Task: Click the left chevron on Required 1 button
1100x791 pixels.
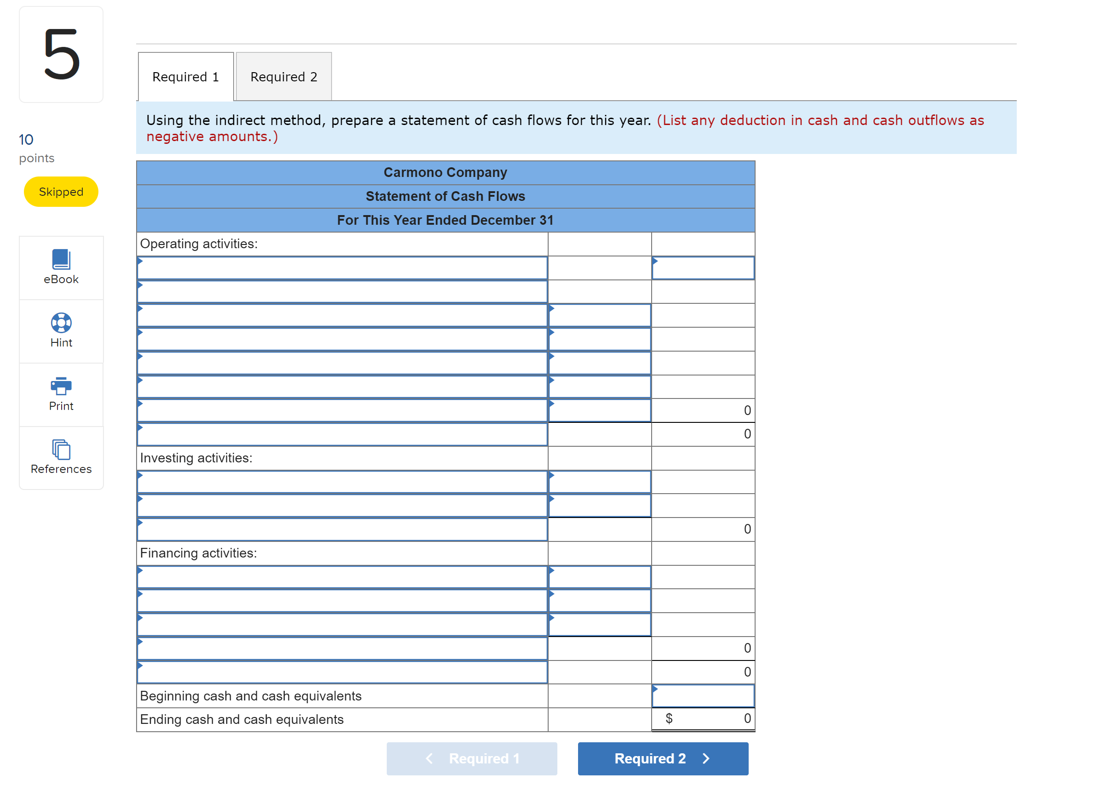Action: coord(429,759)
